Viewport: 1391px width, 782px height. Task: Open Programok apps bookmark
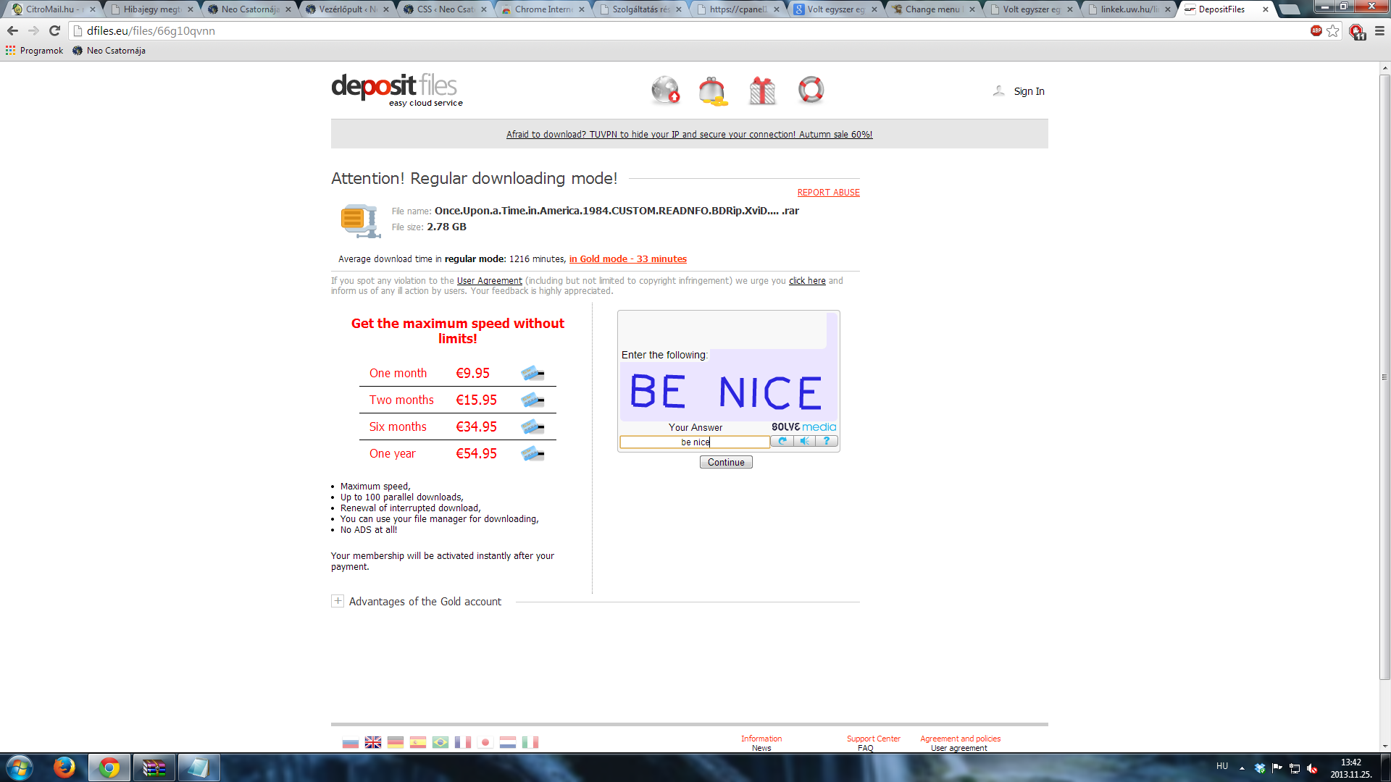pyautogui.click(x=34, y=51)
